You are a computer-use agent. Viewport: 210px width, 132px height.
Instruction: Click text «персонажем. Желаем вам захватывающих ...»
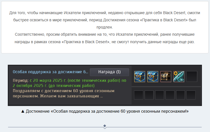[x=58, y=96]
